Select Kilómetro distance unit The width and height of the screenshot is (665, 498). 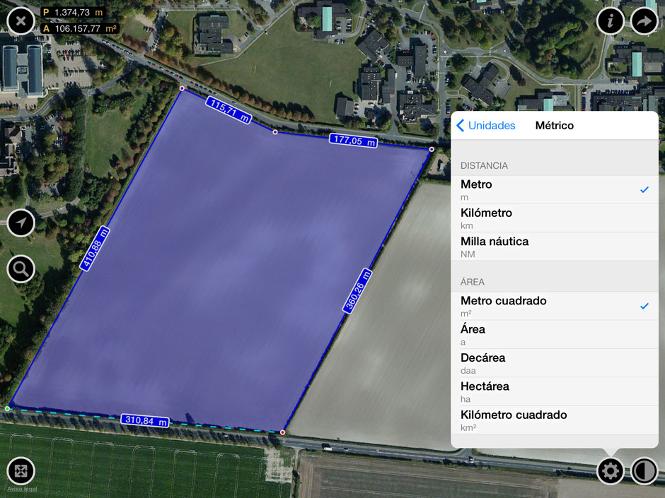pos(554,218)
